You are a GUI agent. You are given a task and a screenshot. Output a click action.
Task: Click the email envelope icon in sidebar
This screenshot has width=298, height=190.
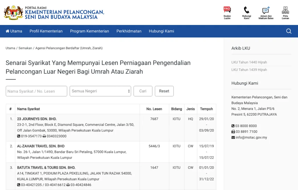click(x=233, y=137)
